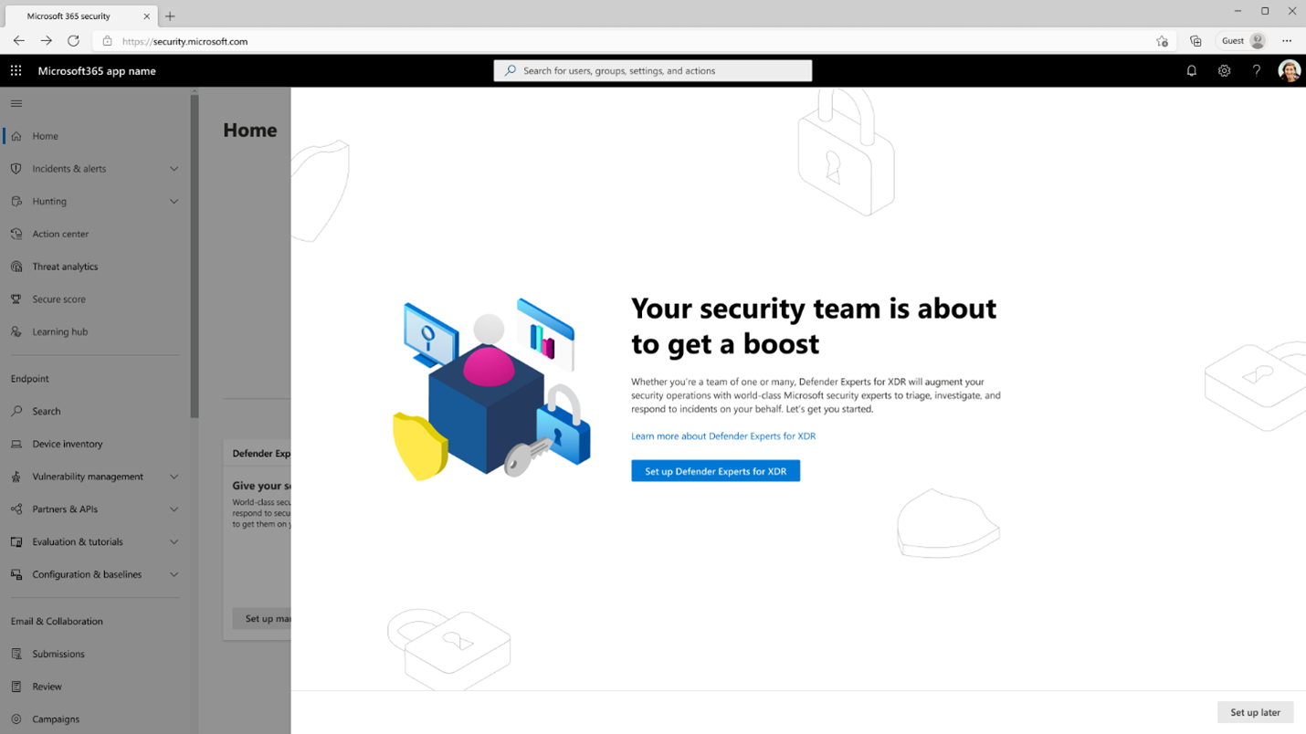Open Threat analytics from navigation

[65, 267]
